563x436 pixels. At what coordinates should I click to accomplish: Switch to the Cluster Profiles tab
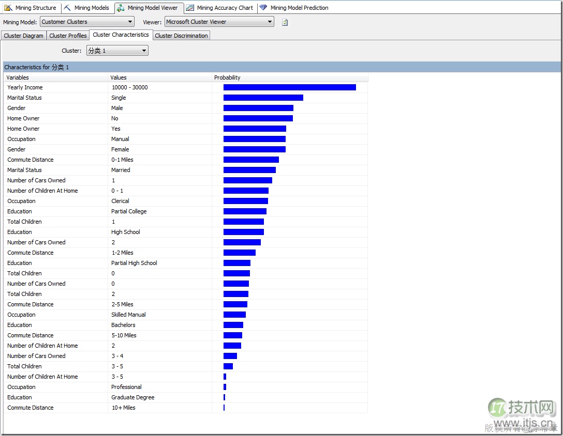(x=68, y=36)
